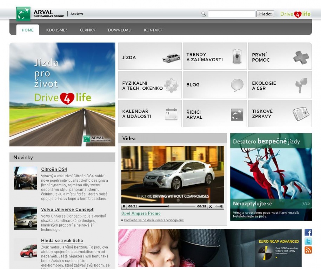Open the KDO JSME? menu item
The width and height of the screenshot is (321, 269).
[x=57, y=30]
